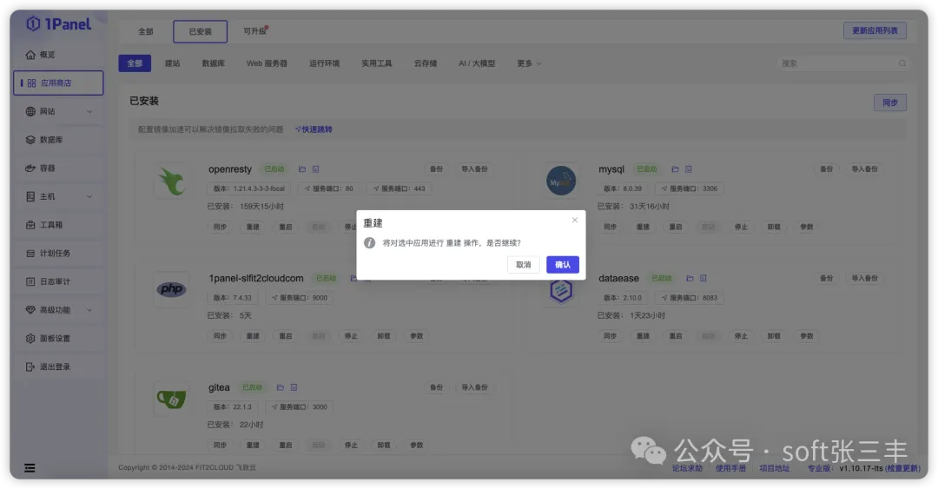
Task: Confirm the rebuild with 确认
Action: click(x=562, y=265)
